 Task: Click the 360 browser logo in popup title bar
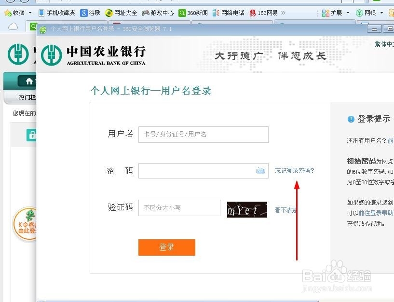(43, 30)
